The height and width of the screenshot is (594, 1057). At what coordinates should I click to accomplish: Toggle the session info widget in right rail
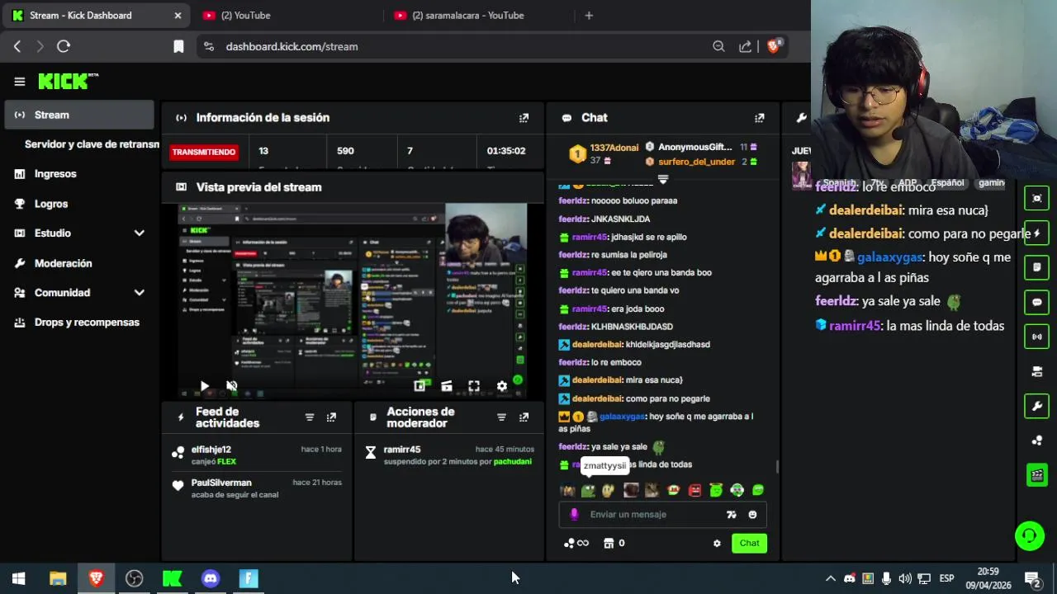pos(1037,198)
